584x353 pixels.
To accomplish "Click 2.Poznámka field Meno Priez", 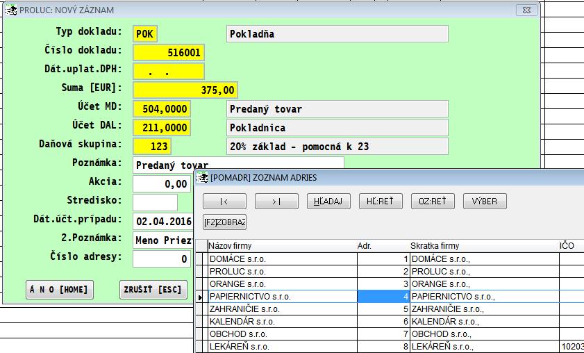I will 163,240.
